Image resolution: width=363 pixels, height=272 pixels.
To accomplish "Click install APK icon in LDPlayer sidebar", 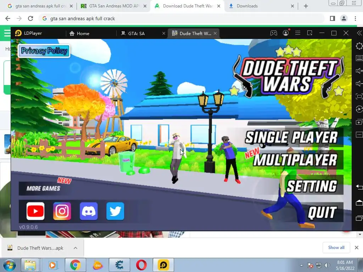I will (359, 122).
